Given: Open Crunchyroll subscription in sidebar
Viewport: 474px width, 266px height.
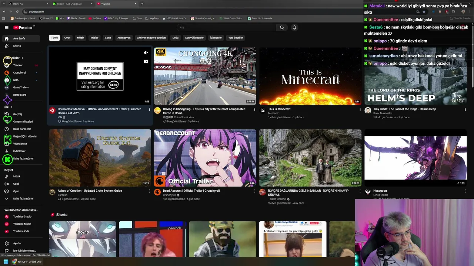Looking at the screenshot, I should [21, 72].
